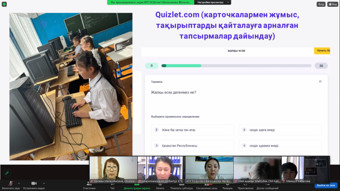Click the camera 'Остановить видео' icon
This screenshot has height=191, width=340.
(x=34, y=183)
